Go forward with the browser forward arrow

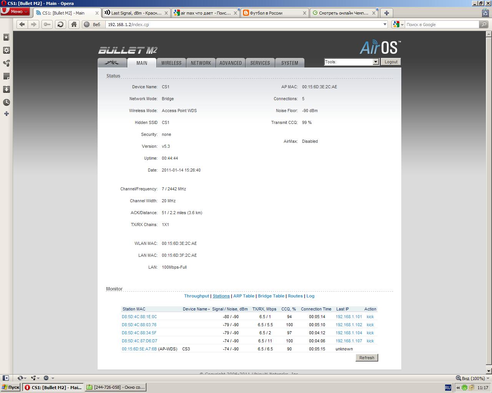tap(34, 24)
